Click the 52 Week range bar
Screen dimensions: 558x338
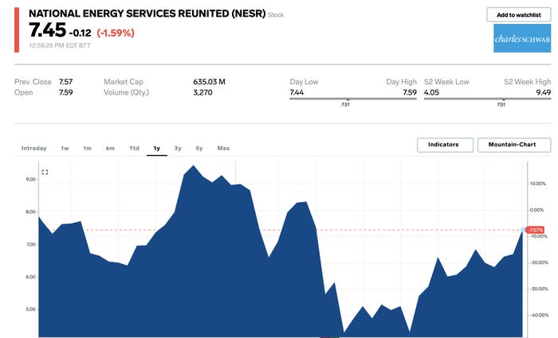[x=487, y=99]
